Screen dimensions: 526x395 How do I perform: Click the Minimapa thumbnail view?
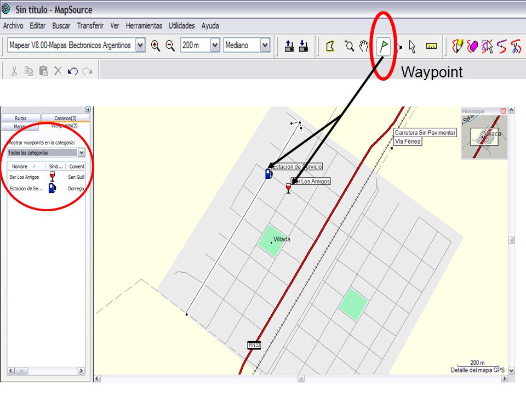484,137
